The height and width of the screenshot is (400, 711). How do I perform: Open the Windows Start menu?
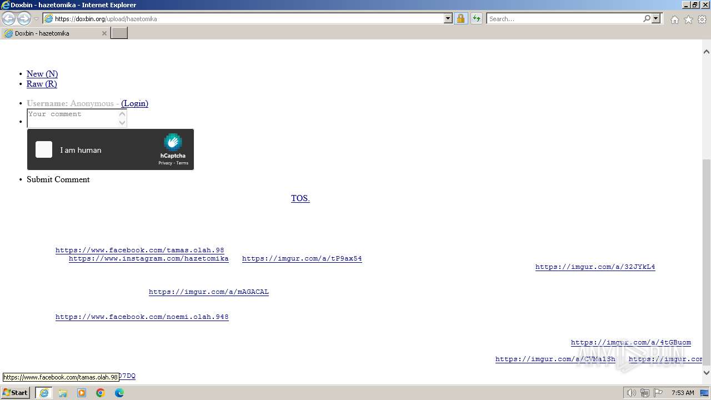coord(15,393)
